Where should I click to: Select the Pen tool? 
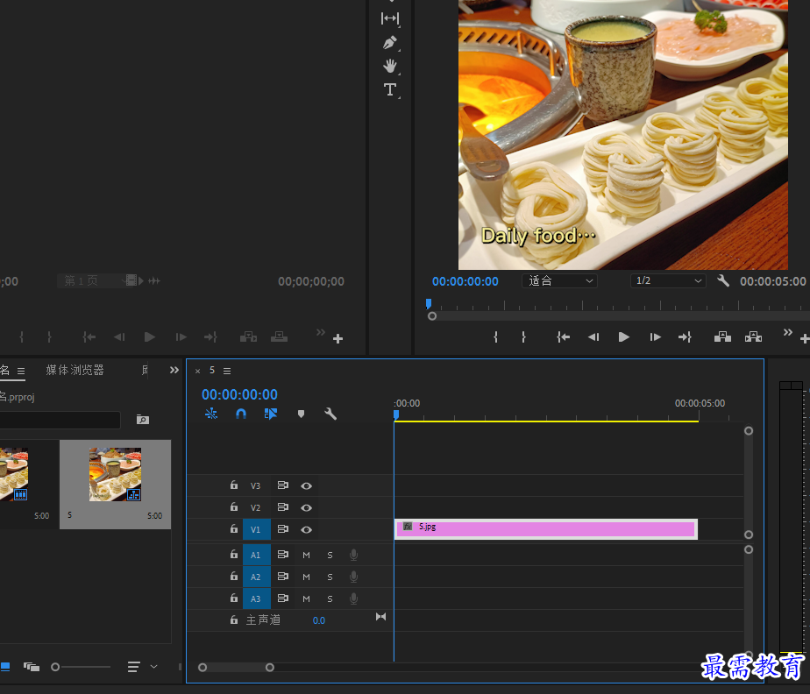pyautogui.click(x=390, y=42)
